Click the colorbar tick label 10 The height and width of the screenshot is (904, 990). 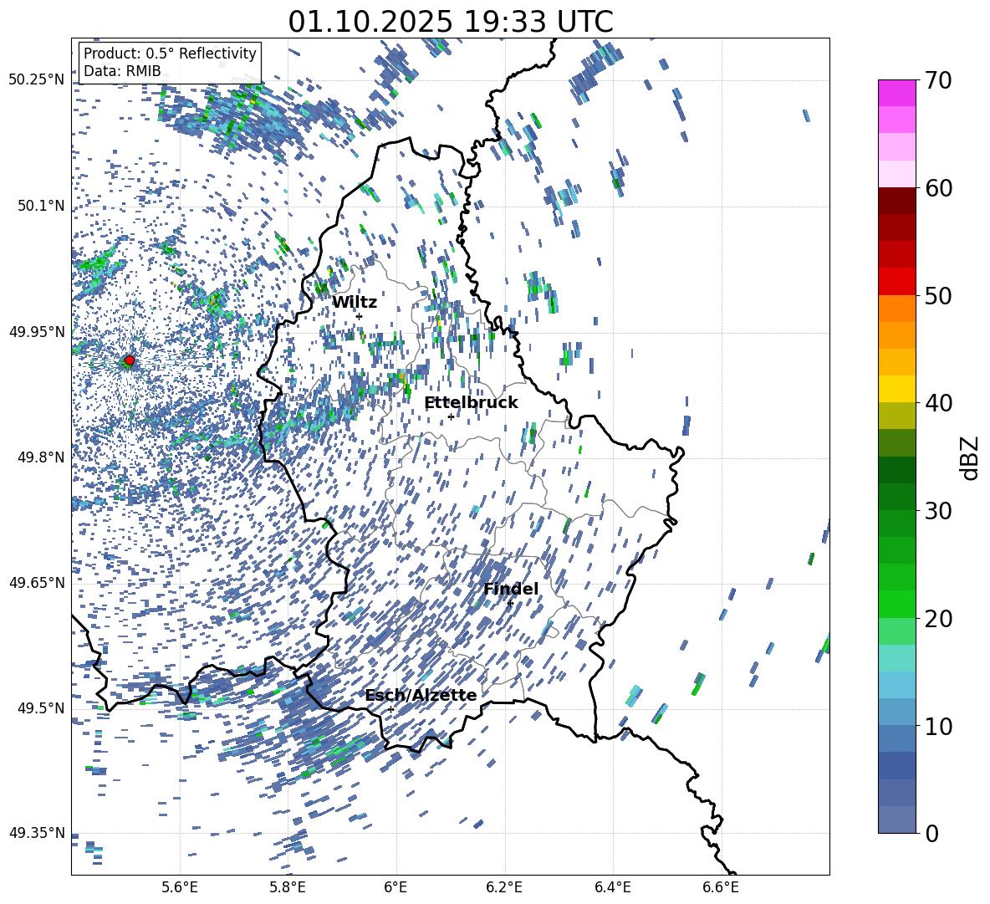938,726
